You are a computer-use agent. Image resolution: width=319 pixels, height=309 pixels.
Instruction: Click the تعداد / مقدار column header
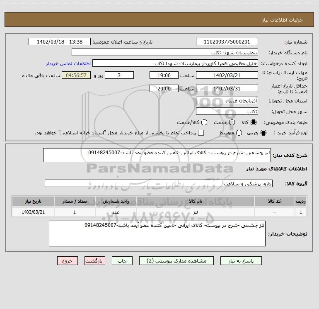point(75,201)
